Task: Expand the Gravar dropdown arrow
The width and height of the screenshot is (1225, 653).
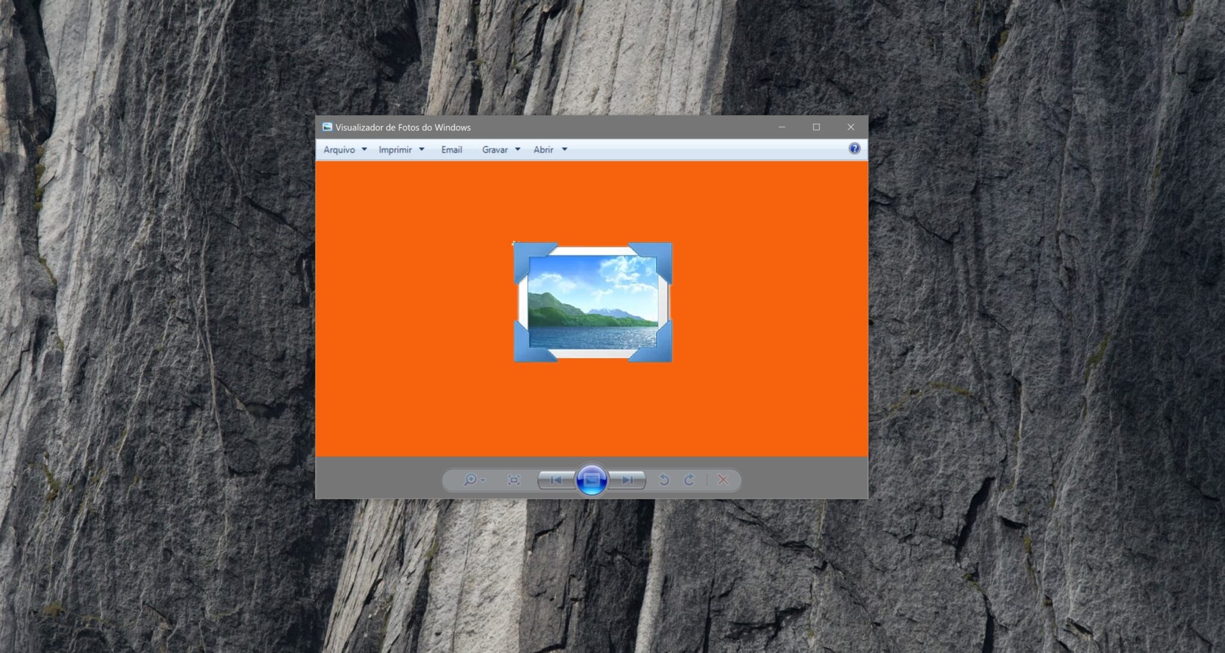Action: [x=518, y=149]
